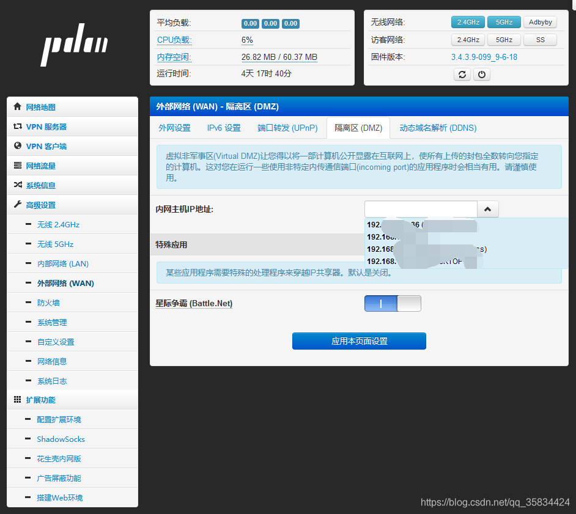This screenshot has height=514, width=576.
Task: Toggle guest network 5GHz
Action: pos(504,40)
